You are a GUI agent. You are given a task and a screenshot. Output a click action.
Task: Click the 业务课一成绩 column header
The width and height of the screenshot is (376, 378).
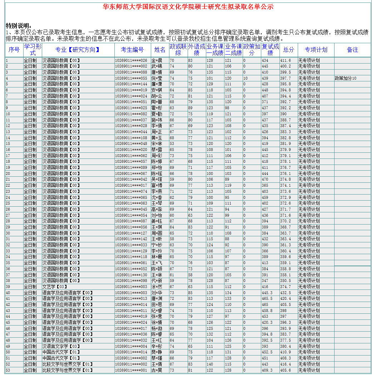tap(215, 50)
